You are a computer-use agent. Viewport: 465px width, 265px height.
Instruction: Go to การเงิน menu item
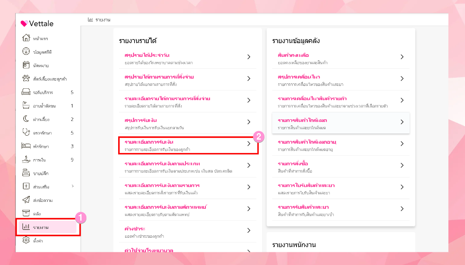pos(39,160)
